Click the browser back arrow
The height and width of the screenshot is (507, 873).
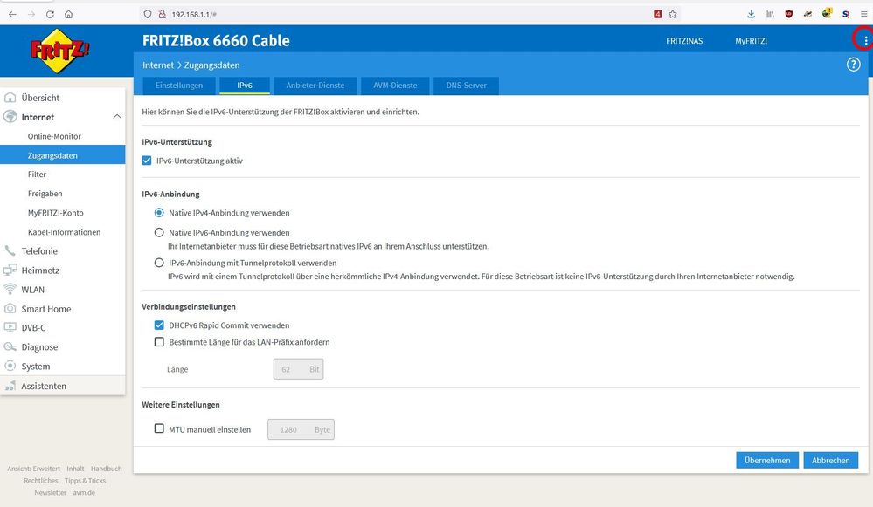click(12, 15)
